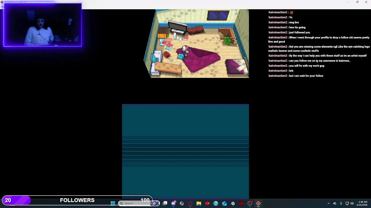Click the message starting "But you are missing"
This screenshot has width=371, height=208.
tap(319, 49)
